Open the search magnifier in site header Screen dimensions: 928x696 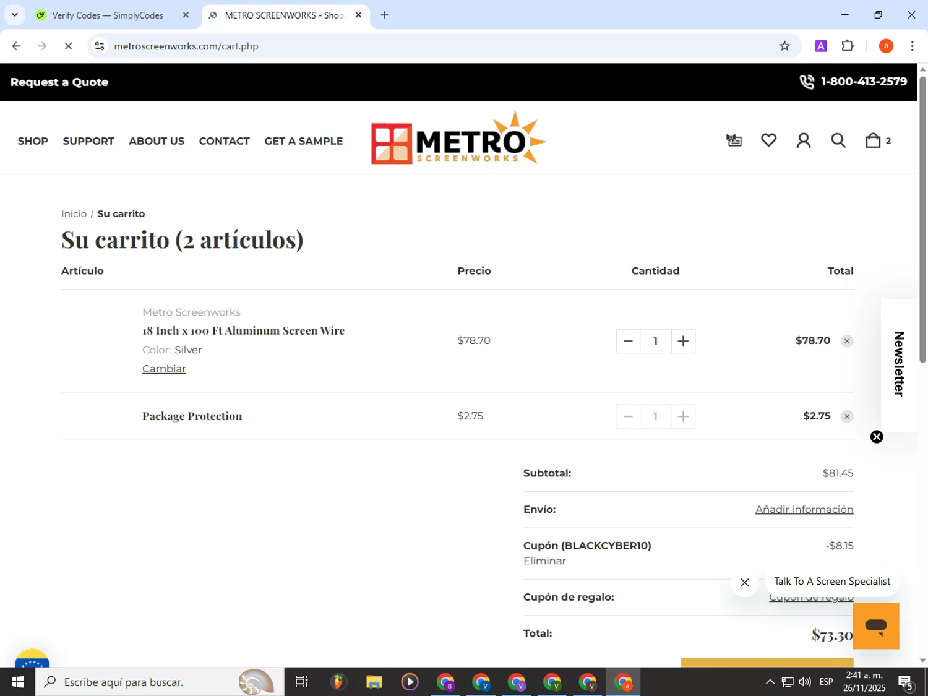838,140
